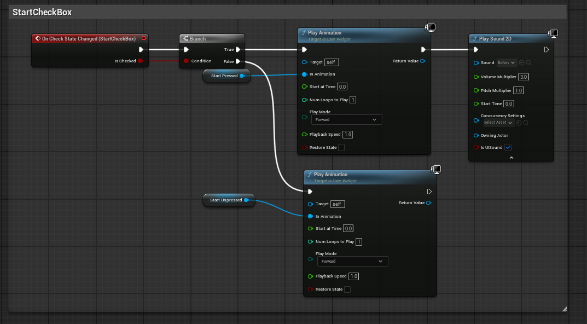
Task: Click Start at Time field on top Play Animation
Action: click(x=342, y=86)
